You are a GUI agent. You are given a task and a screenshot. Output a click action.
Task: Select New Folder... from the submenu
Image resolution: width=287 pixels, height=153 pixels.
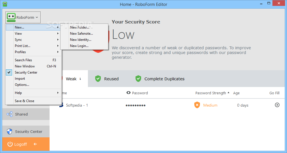click(84, 27)
